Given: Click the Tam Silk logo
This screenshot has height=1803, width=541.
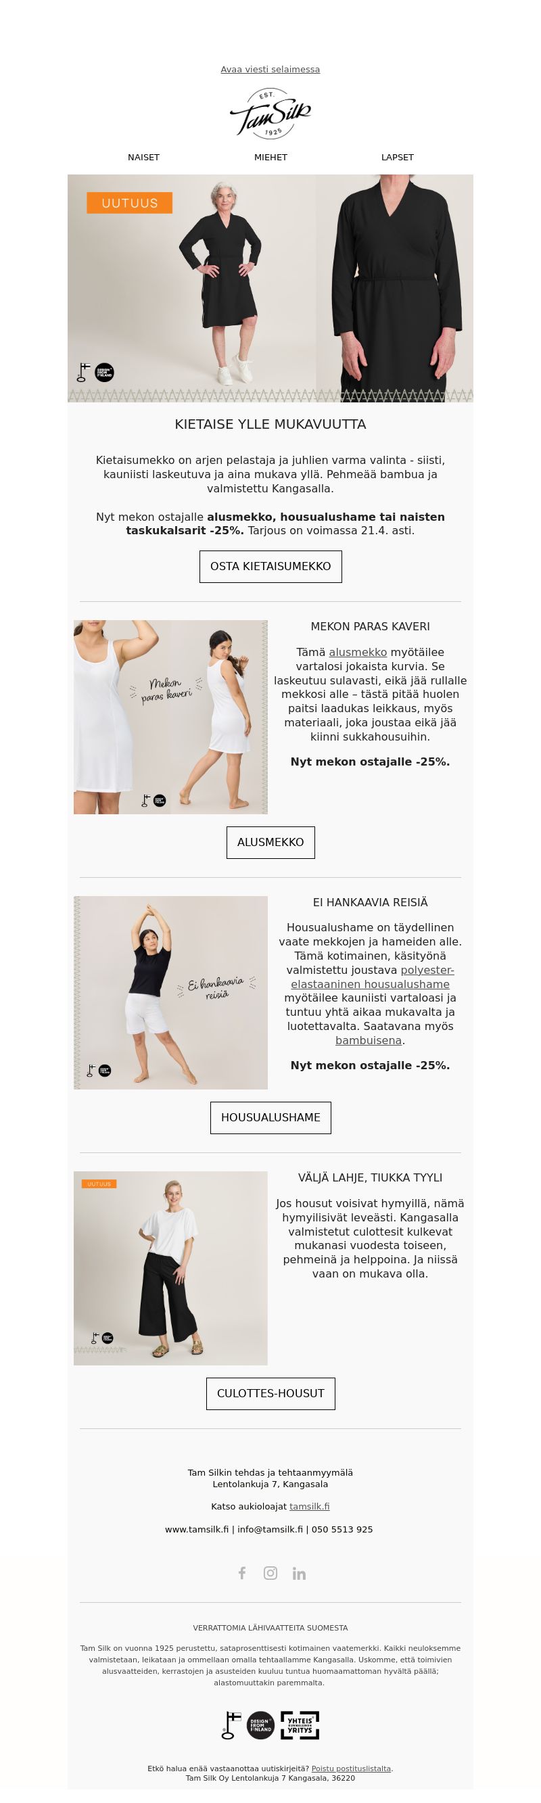Looking at the screenshot, I should click(270, 113).
